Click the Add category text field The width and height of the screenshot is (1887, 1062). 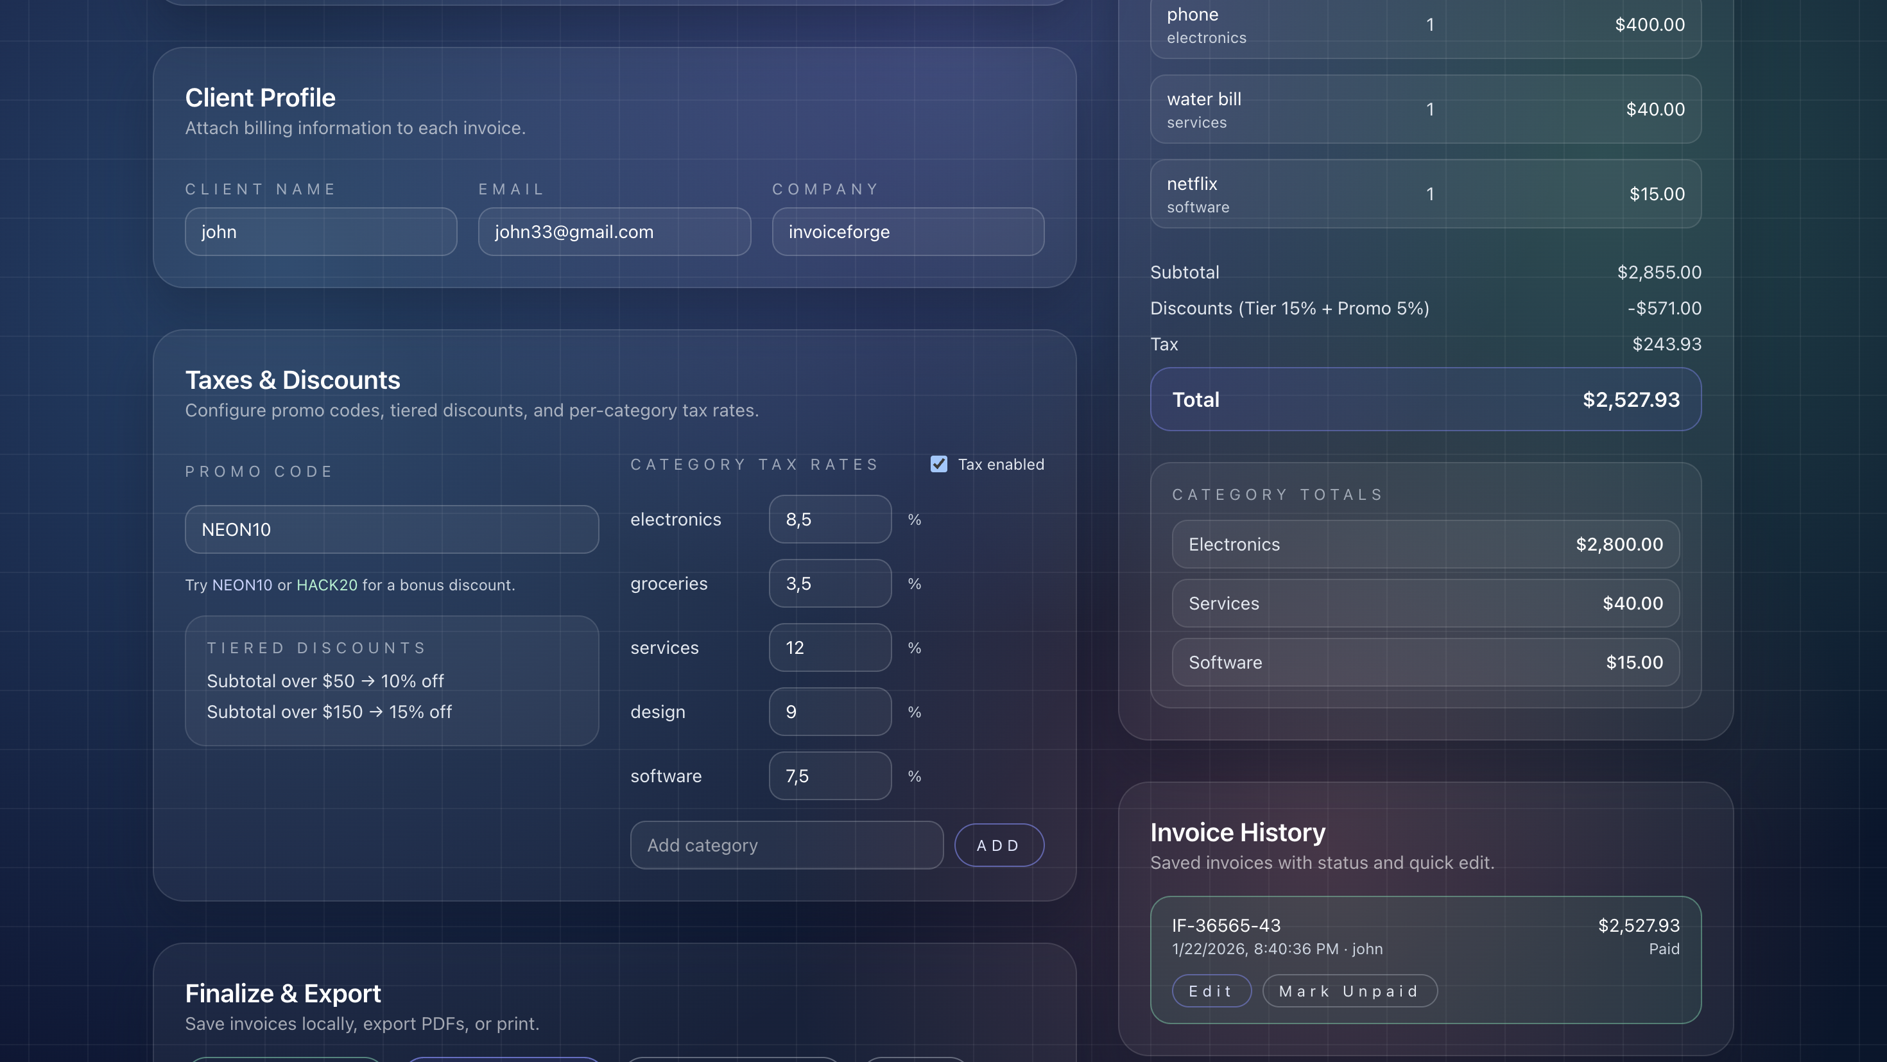(x=786, y=845)
